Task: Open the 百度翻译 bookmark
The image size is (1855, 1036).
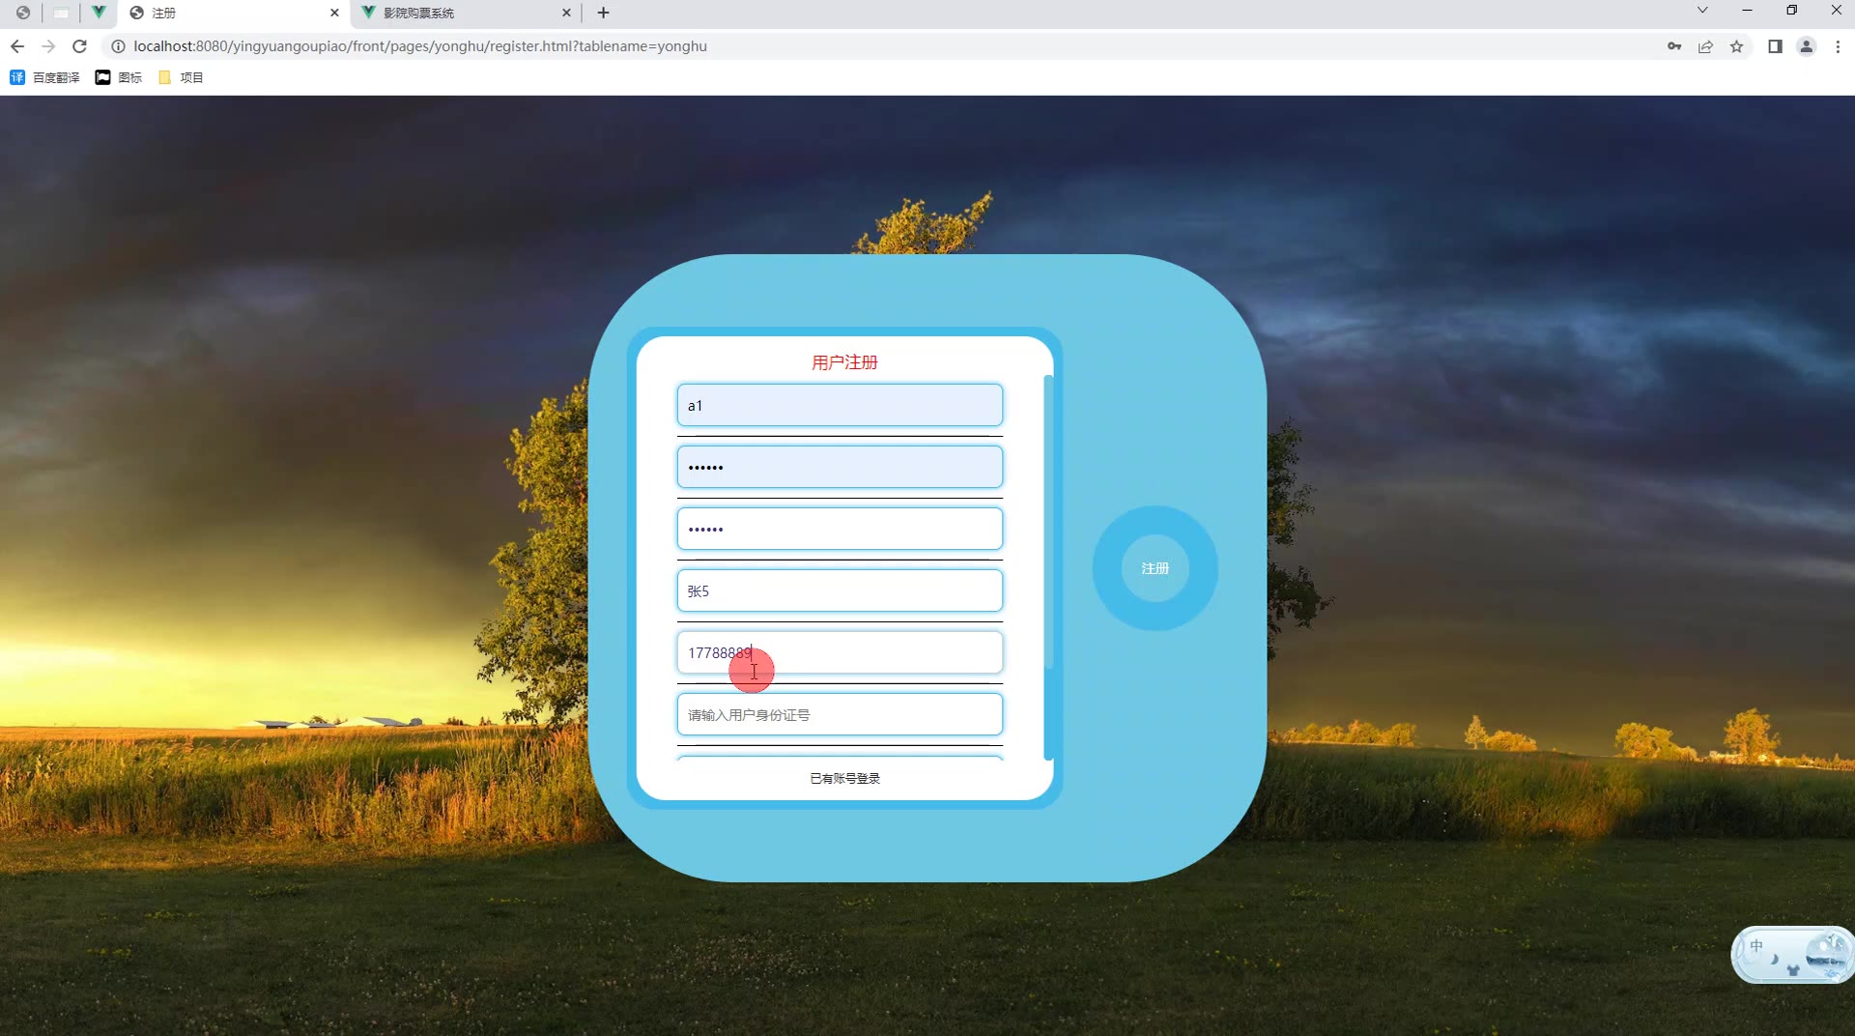Action: [x=44, y=77]
